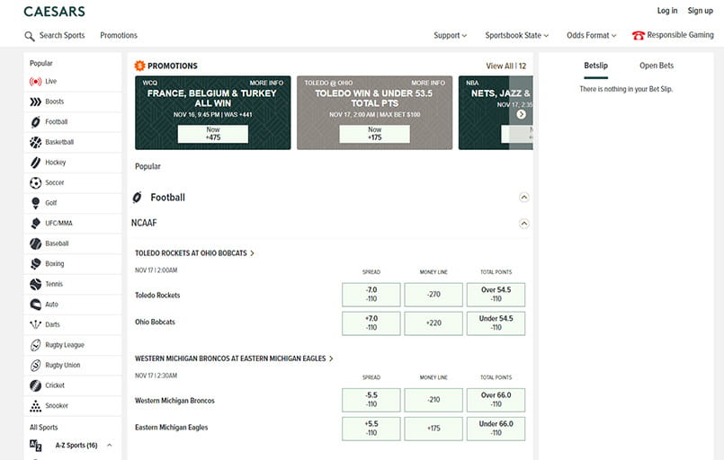This screenshot has height=460, width=724.
Task: Click the Auto racing helmet icon
Action: [x=36, y=305]
